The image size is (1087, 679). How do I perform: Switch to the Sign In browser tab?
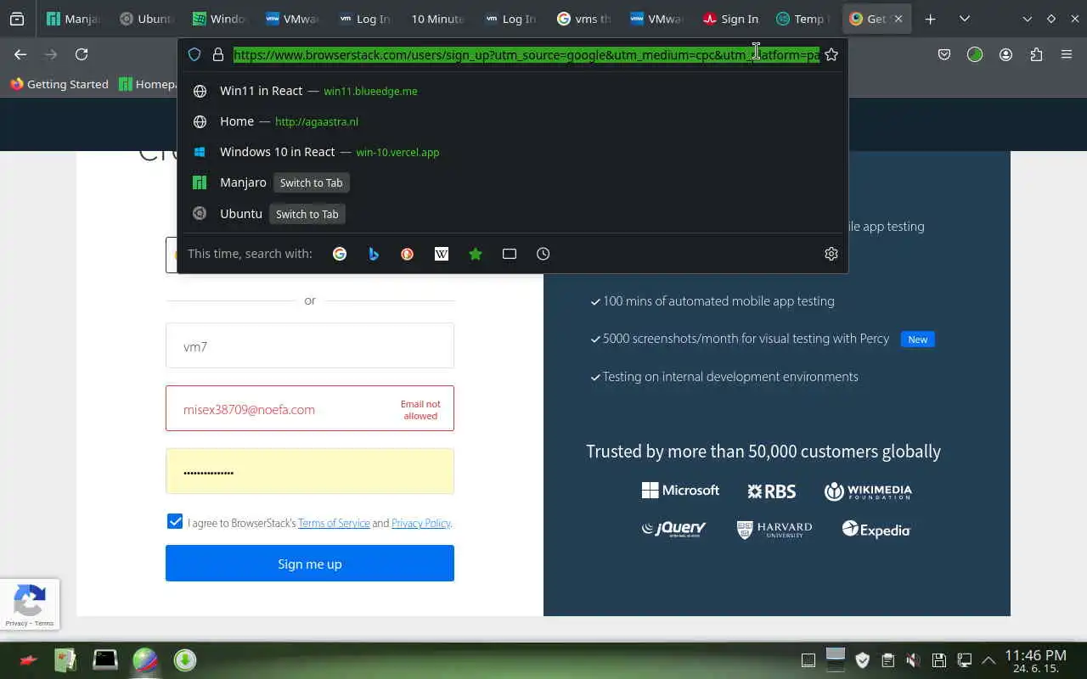pyautogui.click(x=730, y=19)
